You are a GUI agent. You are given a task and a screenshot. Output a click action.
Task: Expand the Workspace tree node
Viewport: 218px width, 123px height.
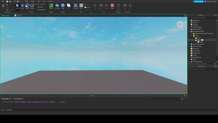tap(189, 20)
